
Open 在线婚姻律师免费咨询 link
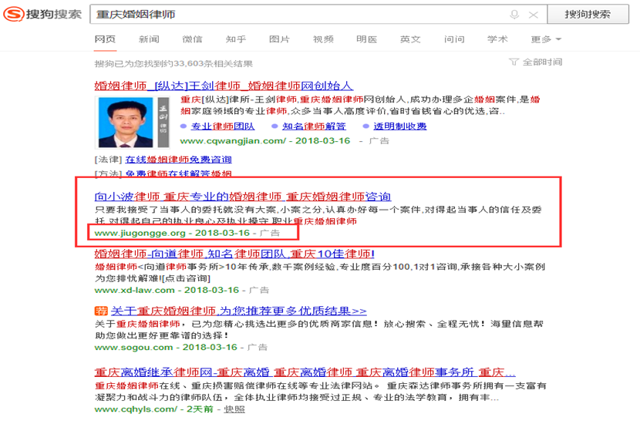178,159
